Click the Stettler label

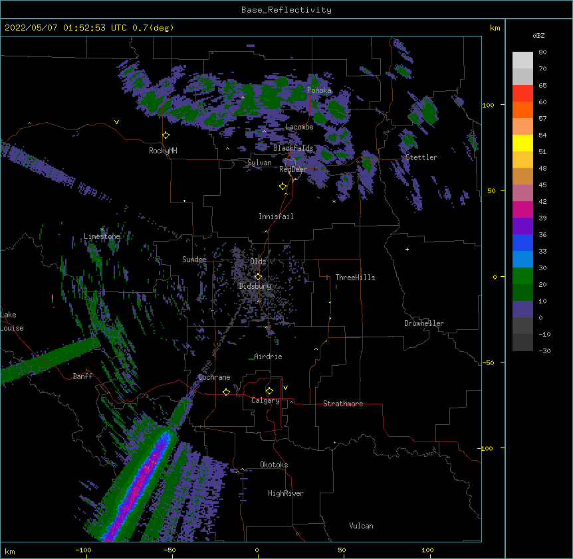[421, 157]
